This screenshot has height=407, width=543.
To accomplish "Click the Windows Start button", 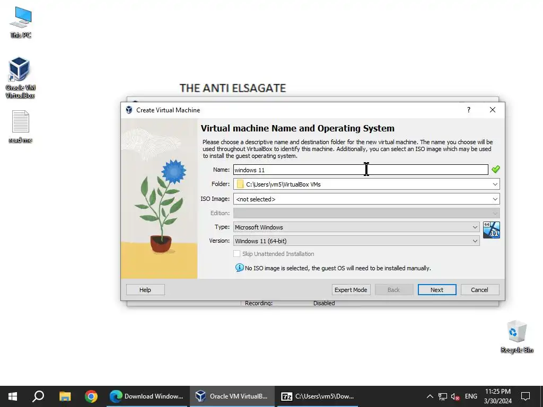I will pos(13,396).
